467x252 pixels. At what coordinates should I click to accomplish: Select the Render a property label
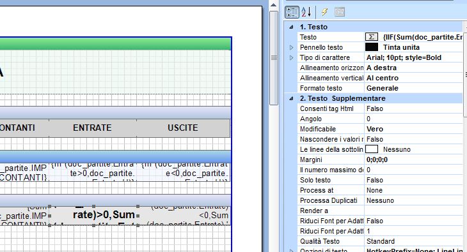(314, 211)
